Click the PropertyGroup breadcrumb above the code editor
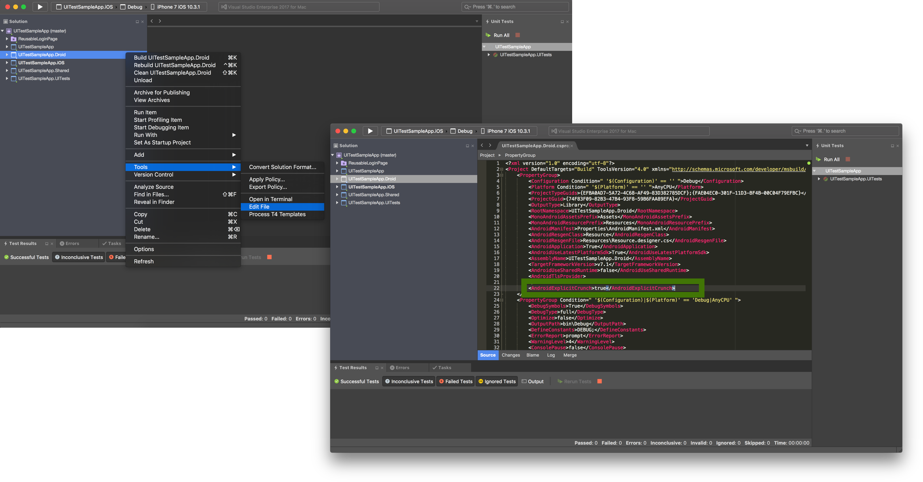Screen dimensions: 923x482 coord(520,155)
